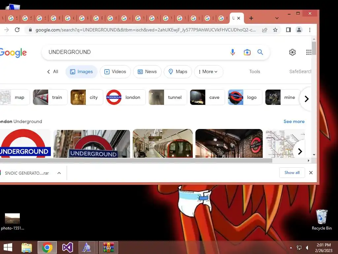Image resolution: width=338 pixels, height=254 pixels.
Task: Filter images by the map chip
Action: pos(15,97)
